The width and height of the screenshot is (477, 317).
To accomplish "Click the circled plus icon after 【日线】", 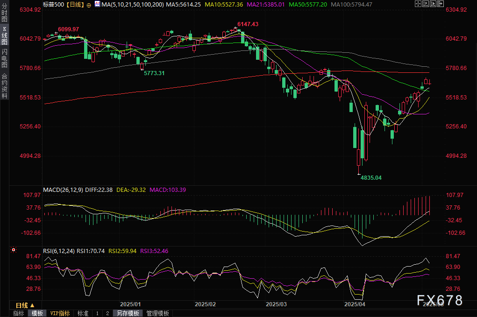I will [x=89, y=4].
